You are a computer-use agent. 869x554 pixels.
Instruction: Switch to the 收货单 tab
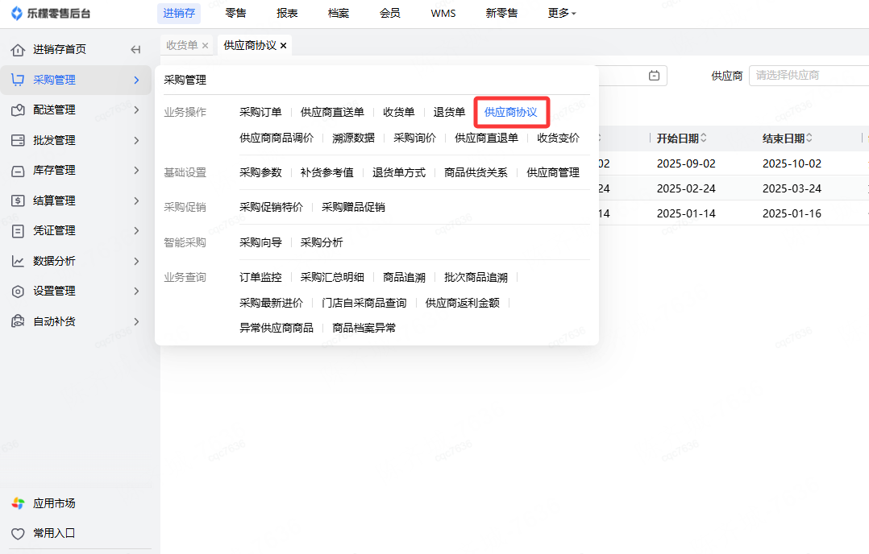point(182,45)
